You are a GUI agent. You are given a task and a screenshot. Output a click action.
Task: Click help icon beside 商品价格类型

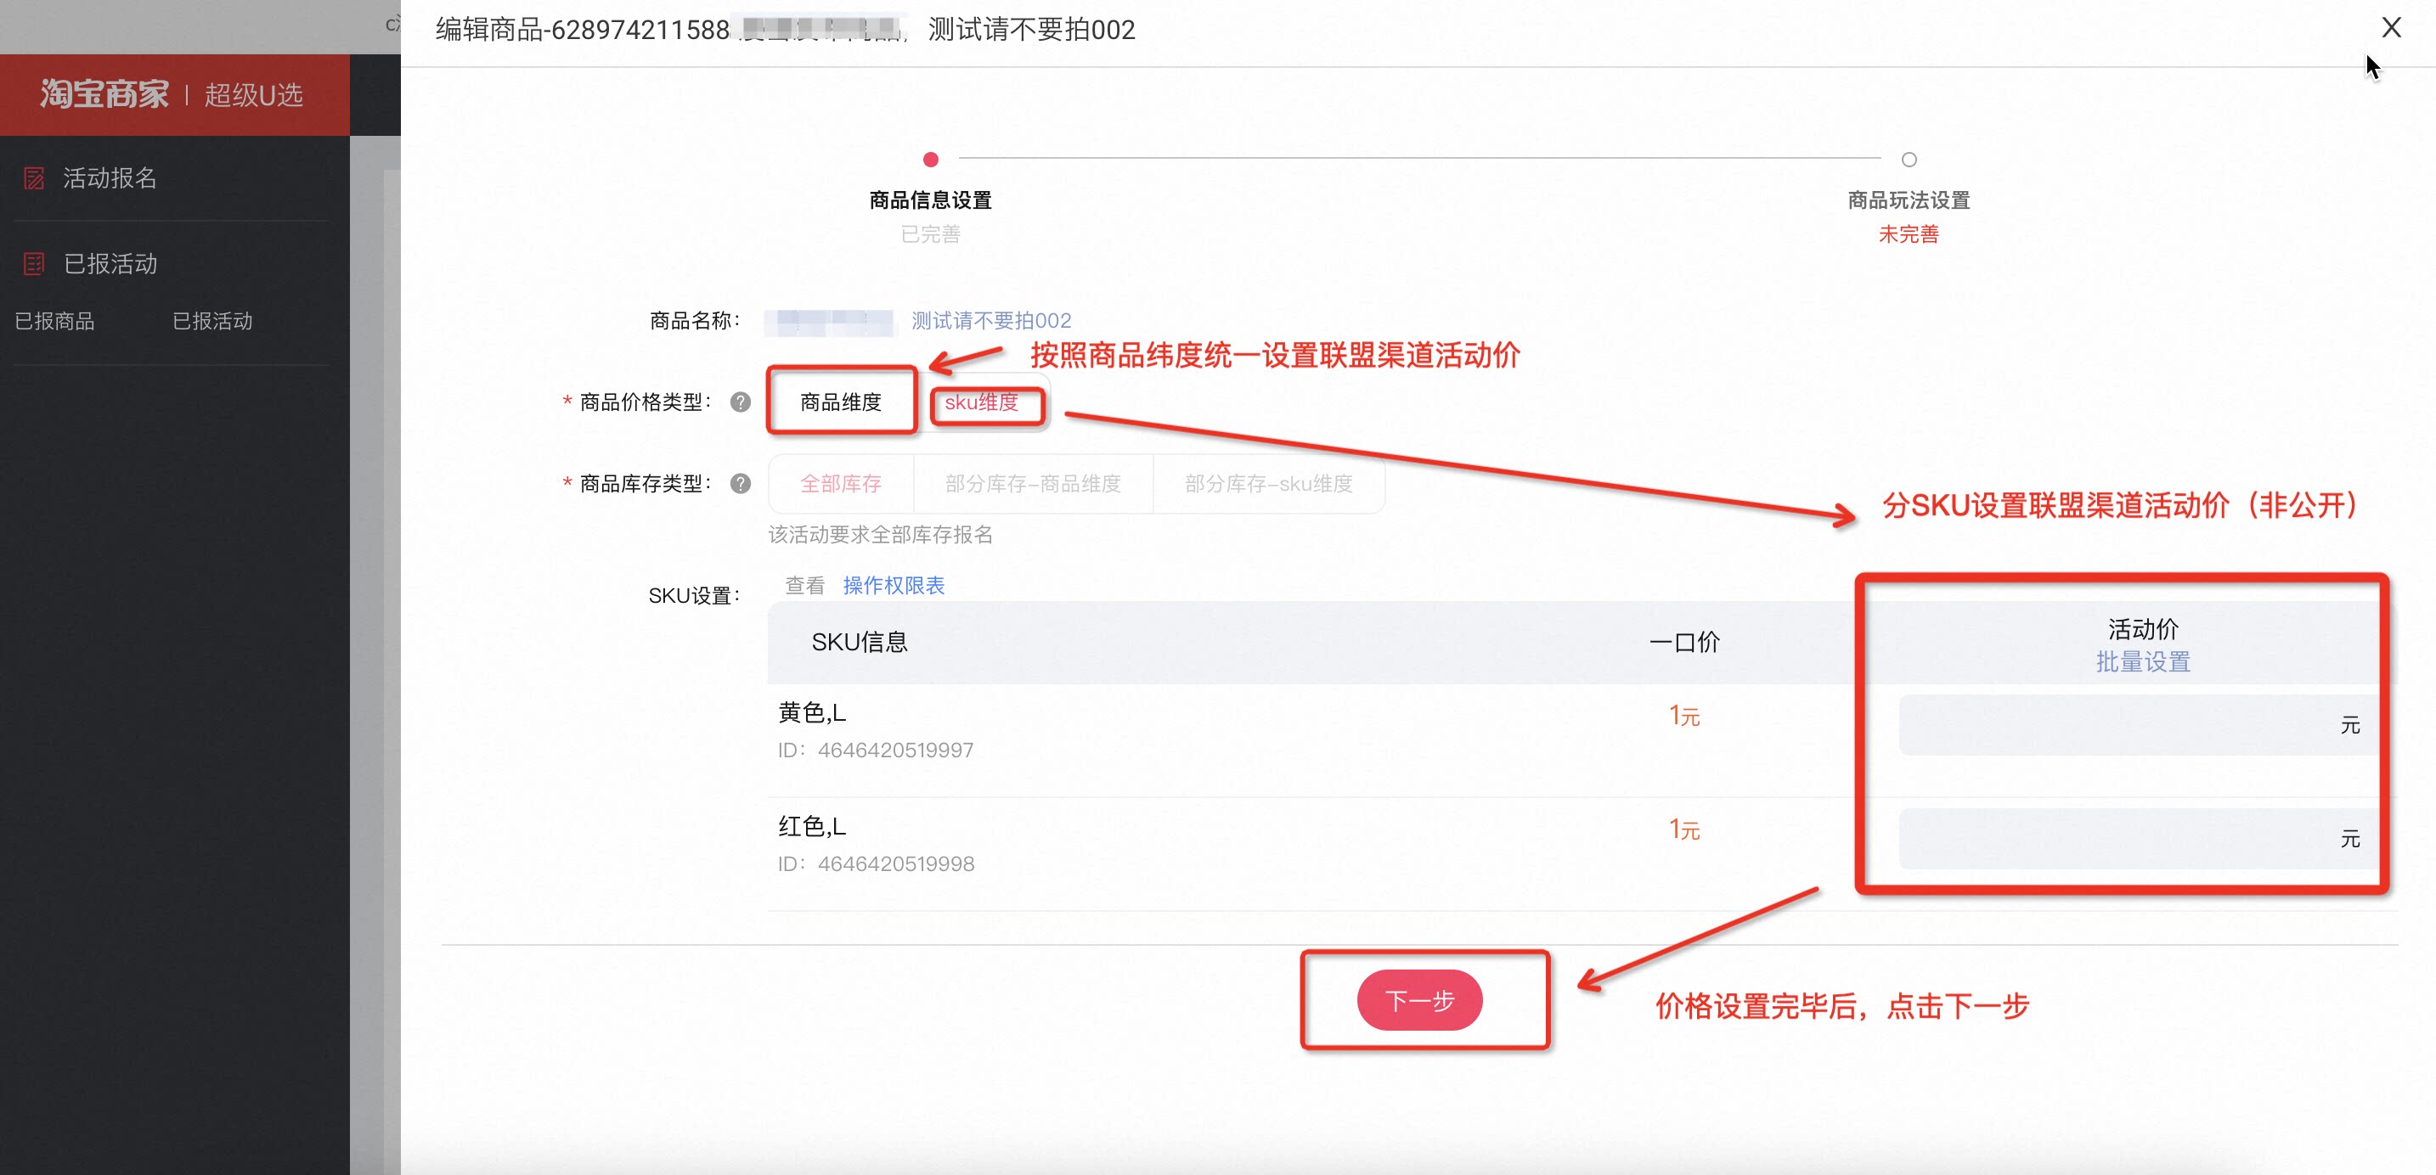pos(741,402)
